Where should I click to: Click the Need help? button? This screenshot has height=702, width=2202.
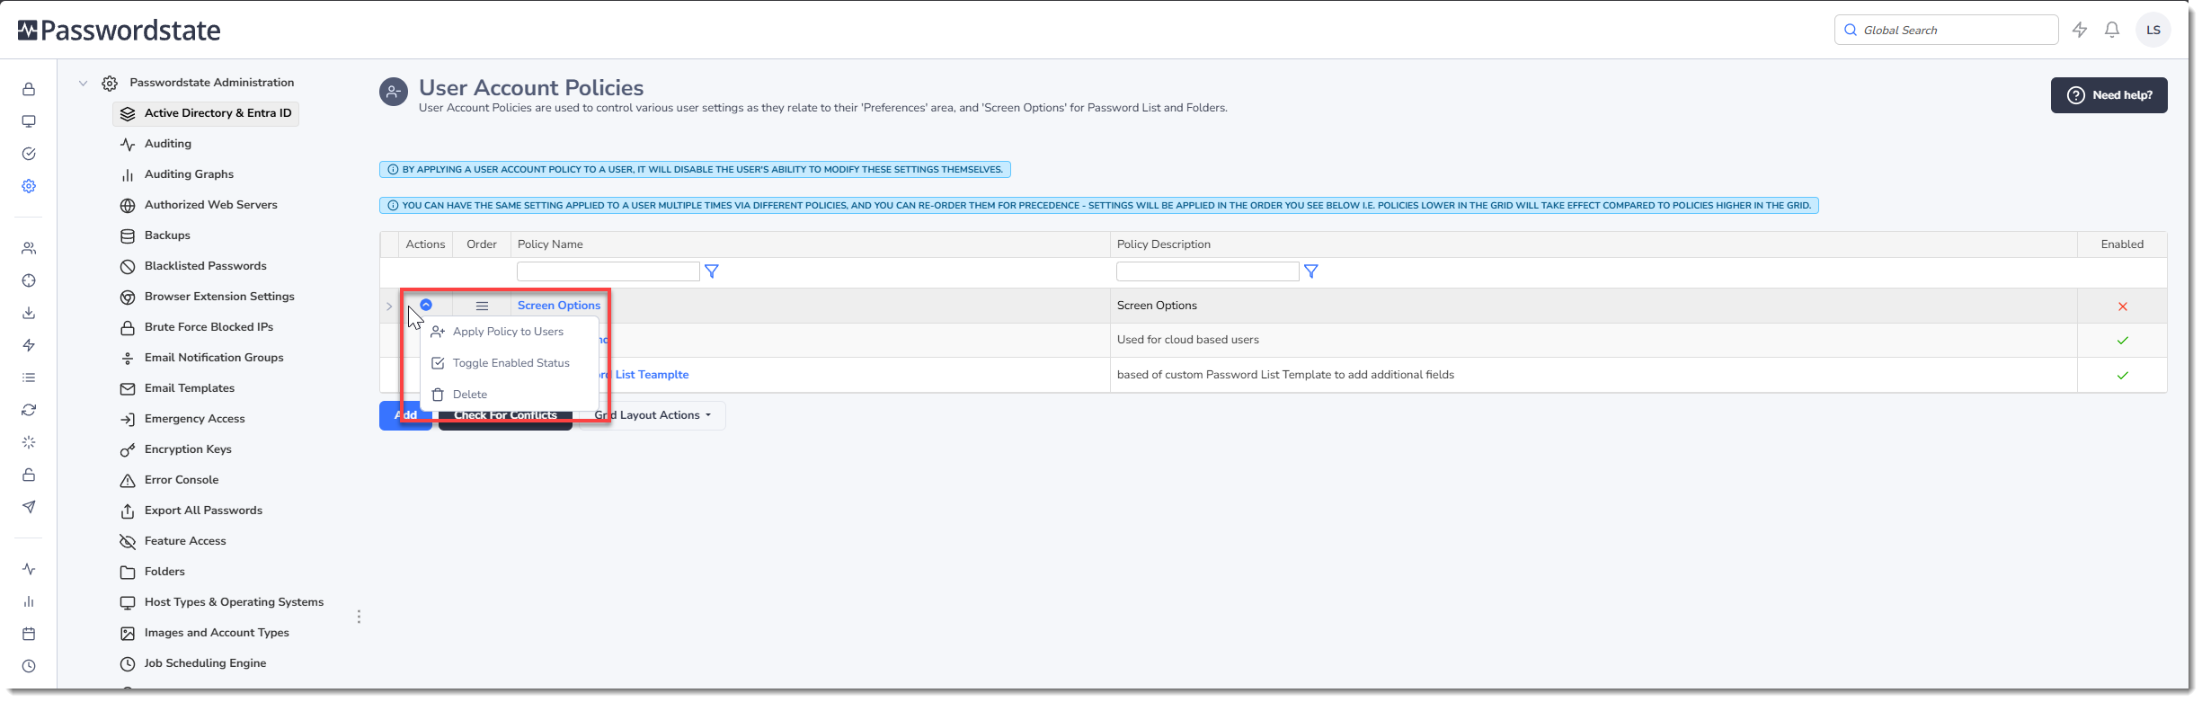(2109, 95)
